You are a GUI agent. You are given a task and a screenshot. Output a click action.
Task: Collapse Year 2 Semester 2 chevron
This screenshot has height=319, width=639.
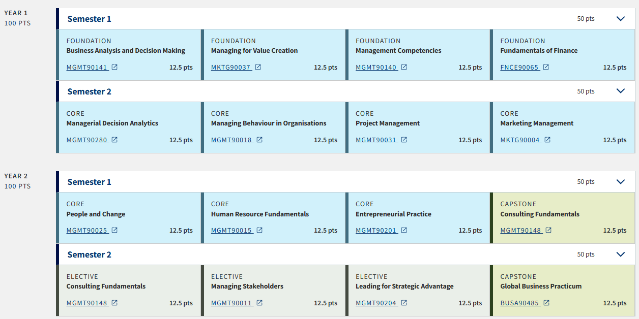620,254
